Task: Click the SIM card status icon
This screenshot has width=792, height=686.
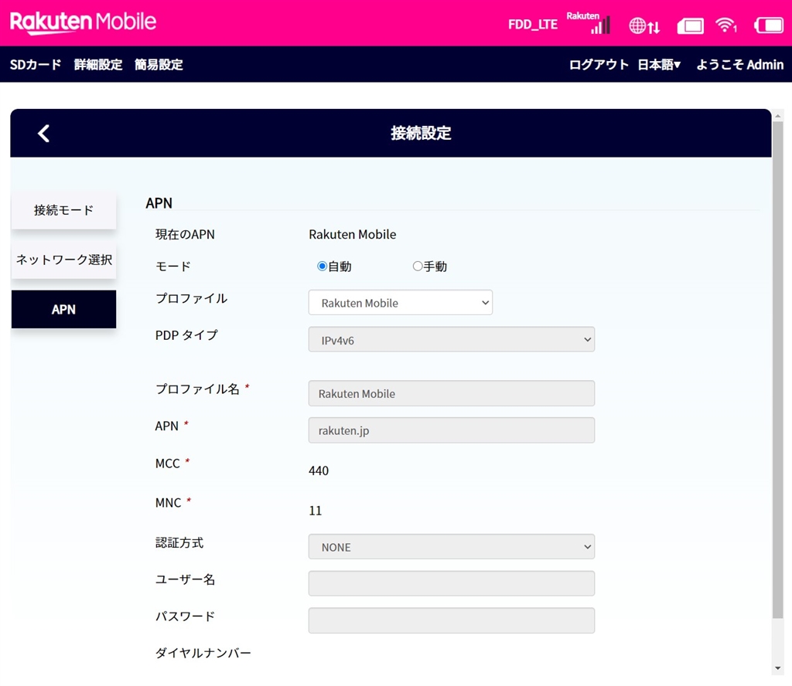Action: tap(690, 25)
